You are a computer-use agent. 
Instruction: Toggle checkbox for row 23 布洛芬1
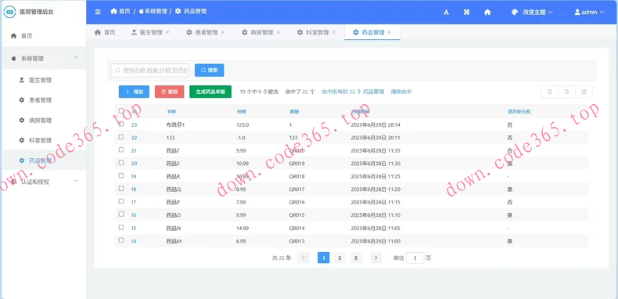click(x=121, y=124)
